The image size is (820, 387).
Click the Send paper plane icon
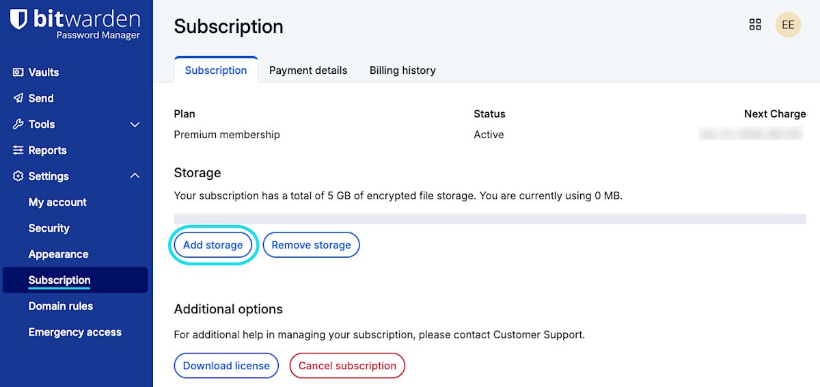click(x=18, y=98)
